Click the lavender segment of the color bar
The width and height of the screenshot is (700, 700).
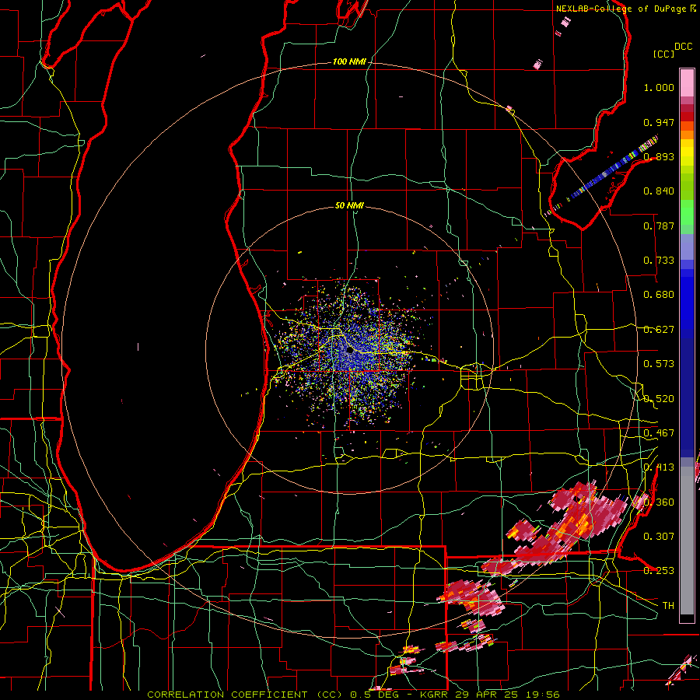[687, 247]
